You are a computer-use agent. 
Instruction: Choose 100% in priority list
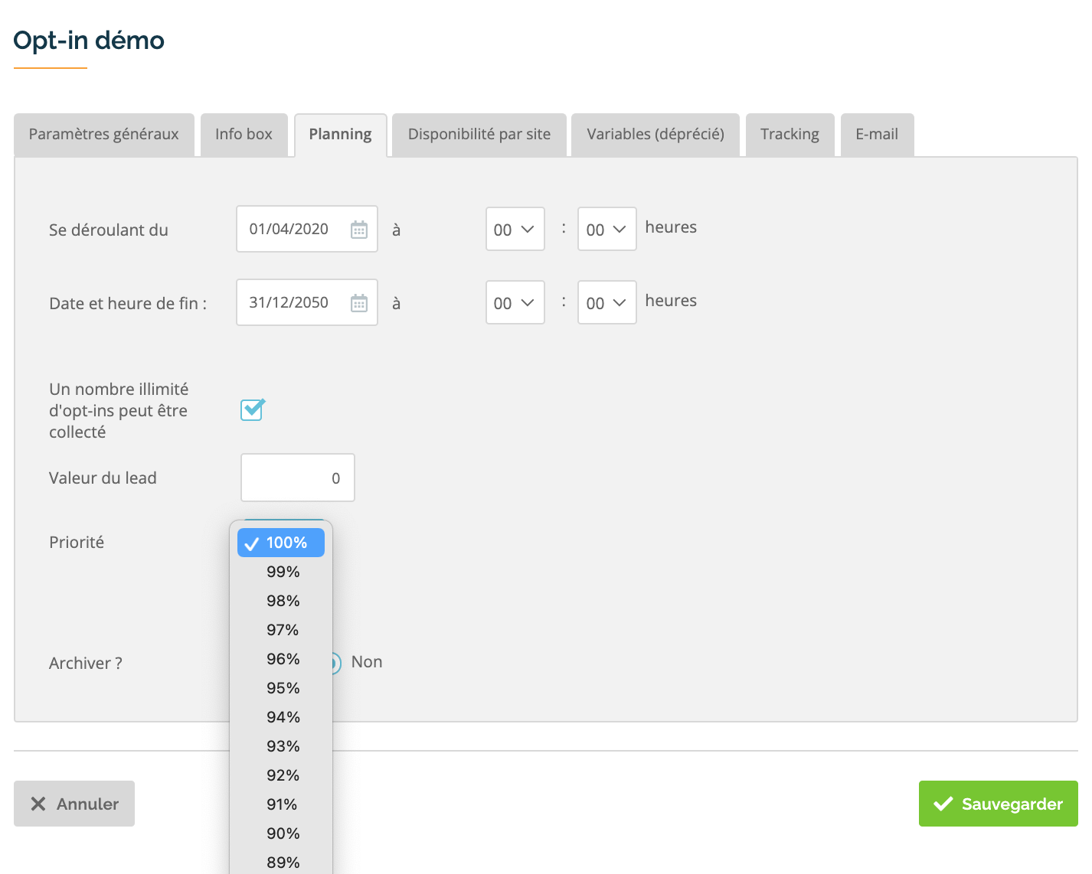281,543
